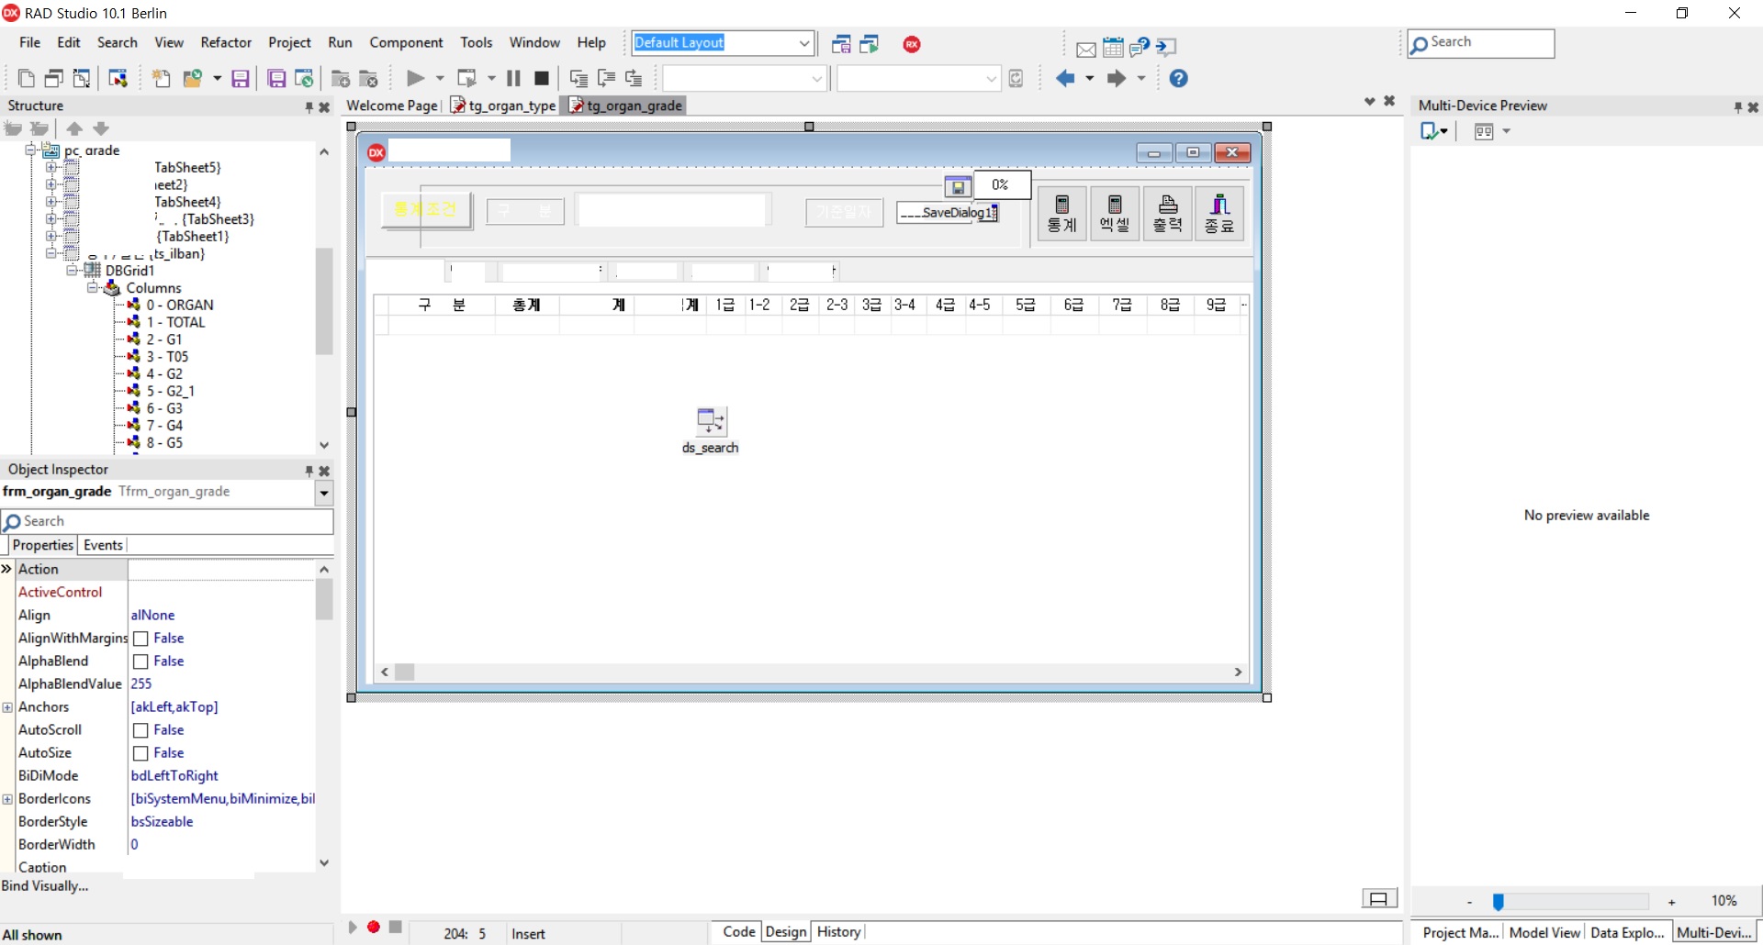Enable the AlphaBlend checkbox

click(x=140, y=661)
